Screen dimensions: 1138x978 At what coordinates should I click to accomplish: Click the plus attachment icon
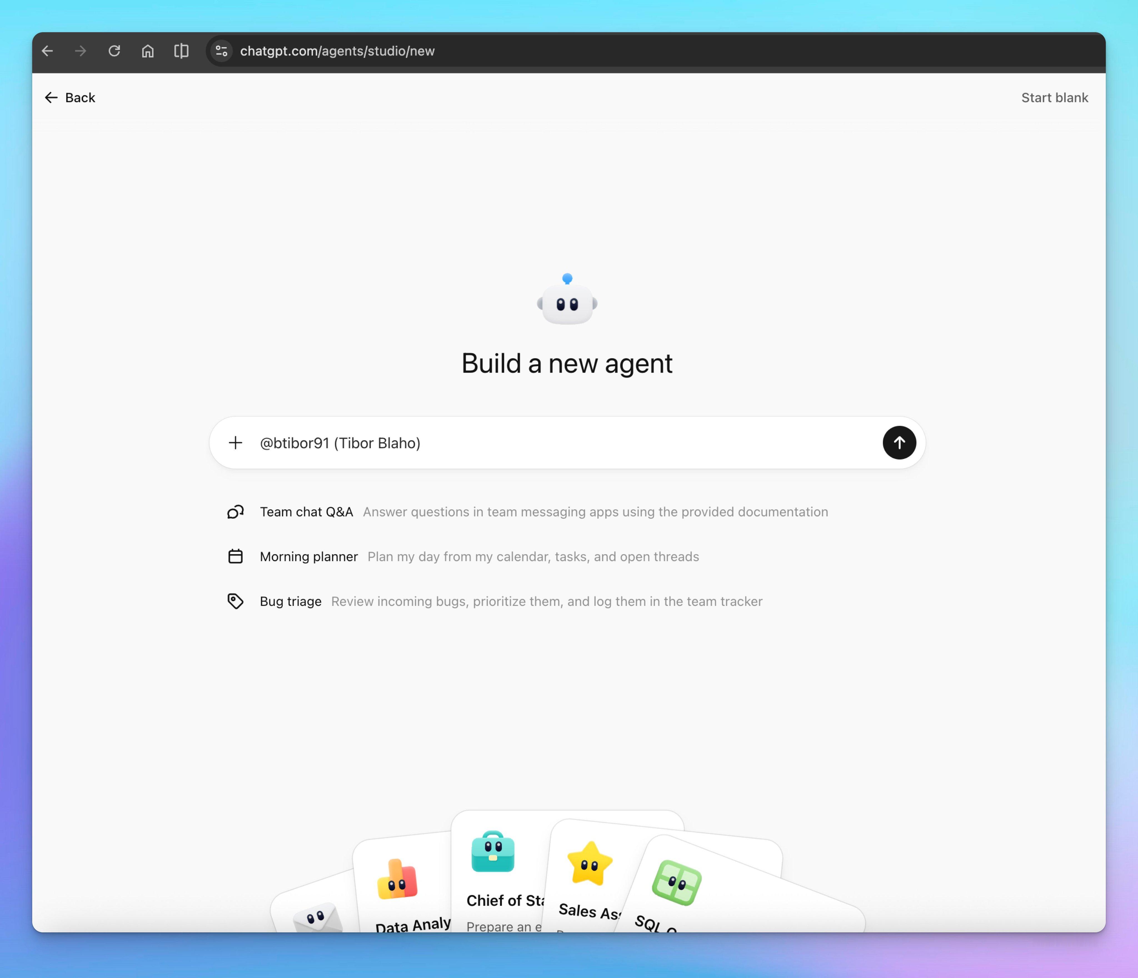[x=236, y=443]
